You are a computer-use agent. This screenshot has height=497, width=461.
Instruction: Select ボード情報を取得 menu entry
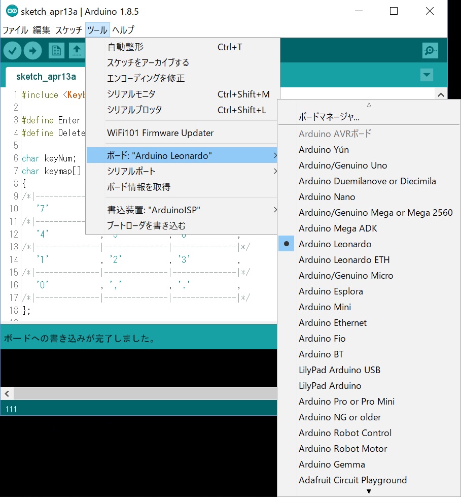pos(182,187)
